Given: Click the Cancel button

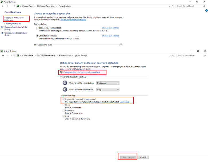Looking at the screenshot, I should 143,157.
